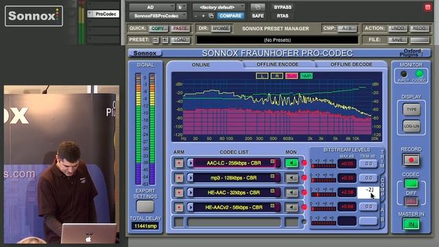Select the TRIM side tab
The width and height of the screenshot is (439, 247).
tap(383, 158)
